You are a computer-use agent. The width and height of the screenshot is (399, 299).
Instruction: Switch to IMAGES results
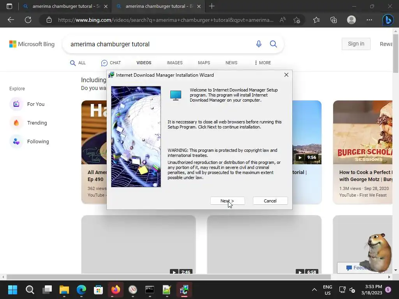[x=175, y=63]
